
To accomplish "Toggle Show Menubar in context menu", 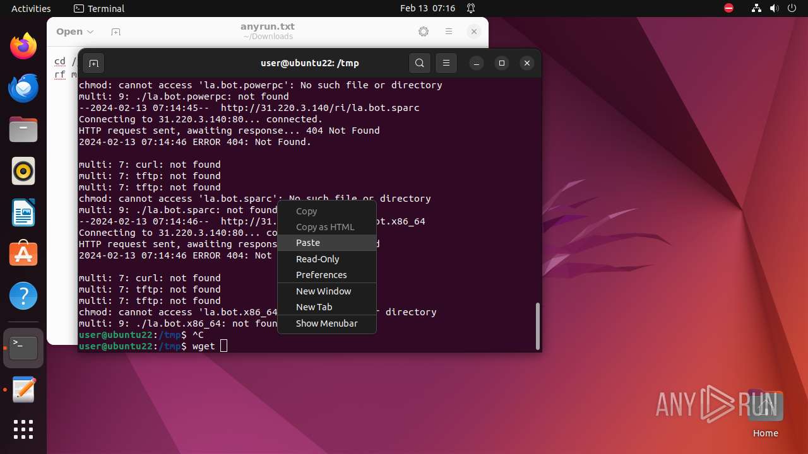I will pyautogui.click(x=327, y=323).
